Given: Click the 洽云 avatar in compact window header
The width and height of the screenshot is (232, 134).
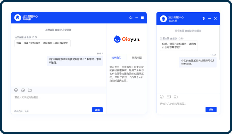Looking at the screenshot, I should 163,19.
